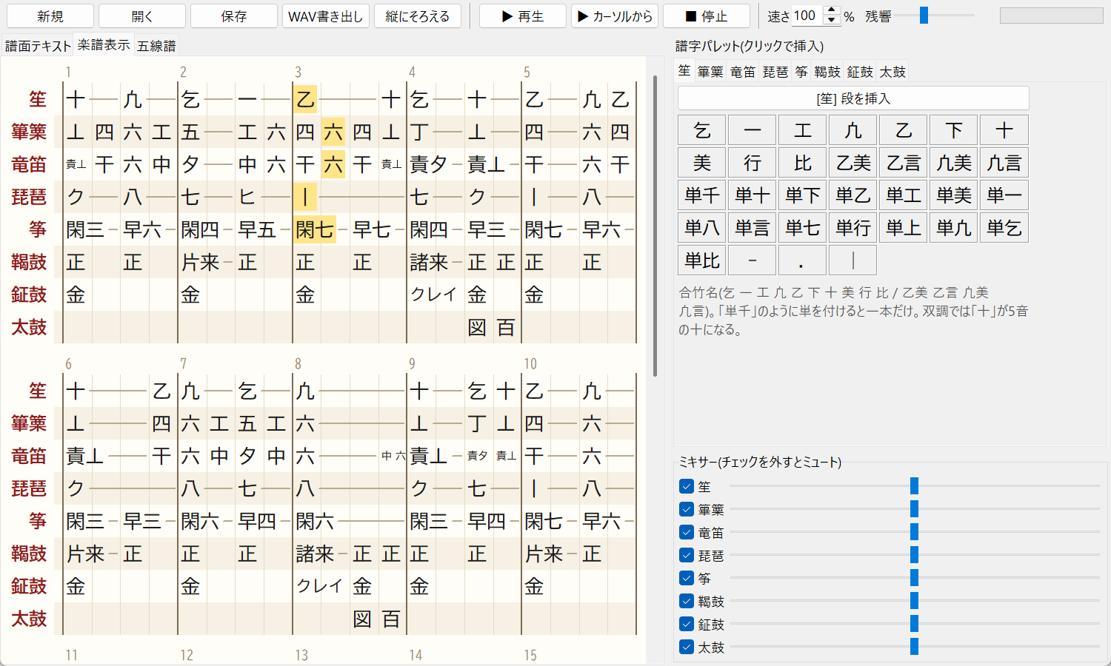The height and width of the screenshot is (666, 1111).
Task: Click the 新規 button to create a new score
Action: pos(50,16)
